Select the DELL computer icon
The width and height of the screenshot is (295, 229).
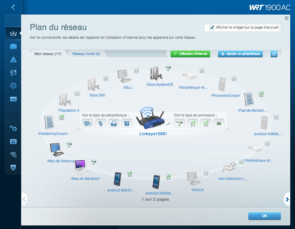124,76
